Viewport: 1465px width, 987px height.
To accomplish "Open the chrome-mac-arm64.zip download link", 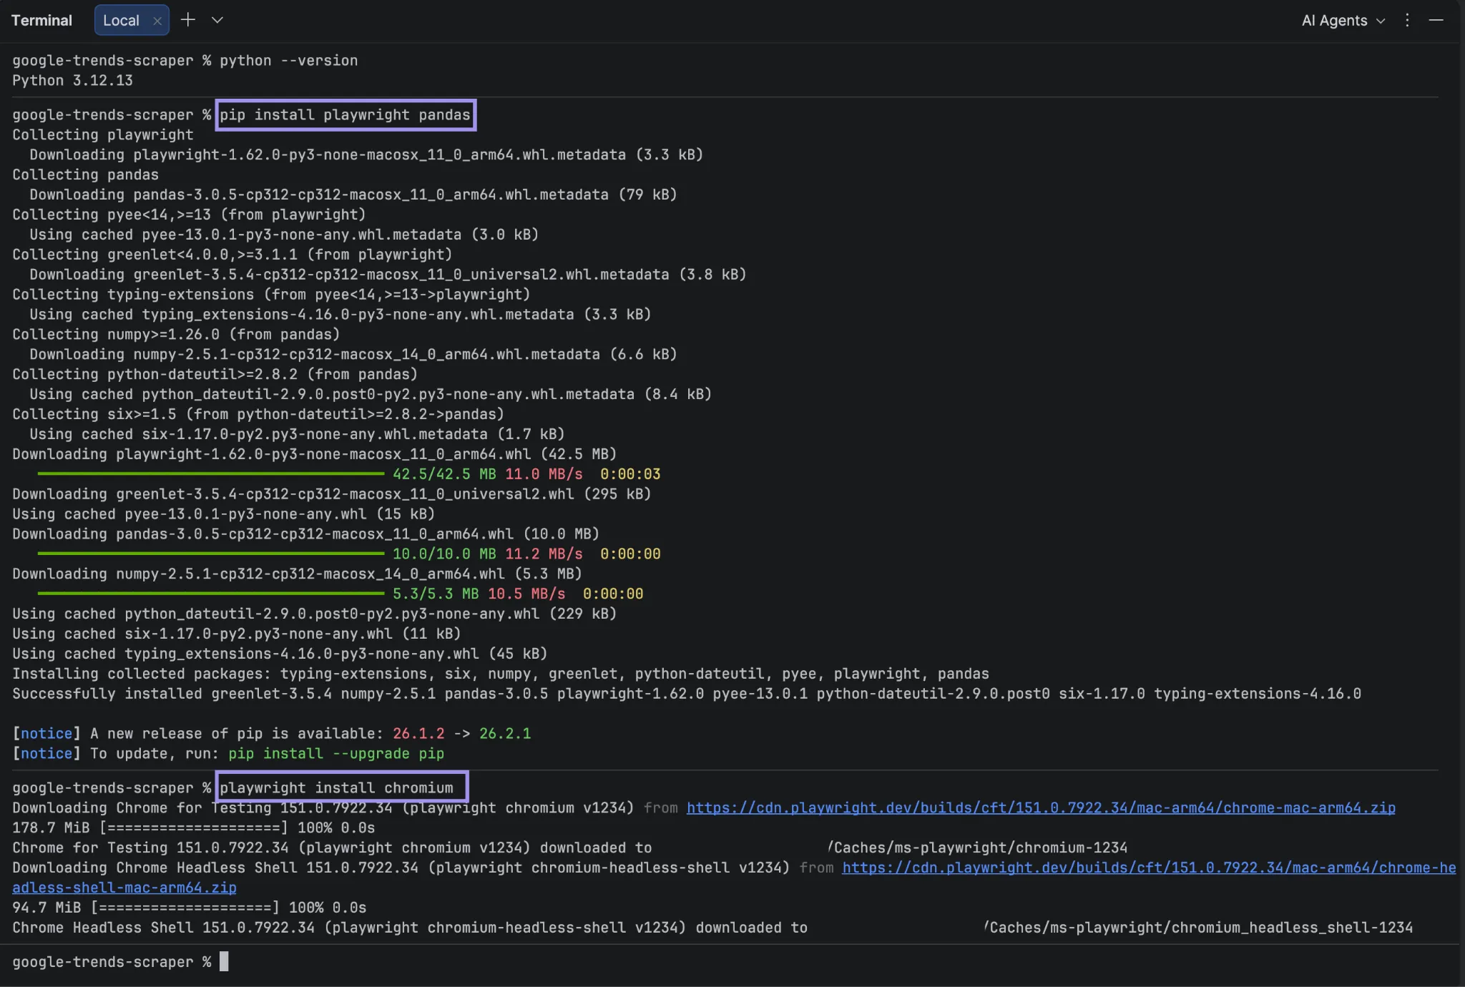I will point(1041,807).
